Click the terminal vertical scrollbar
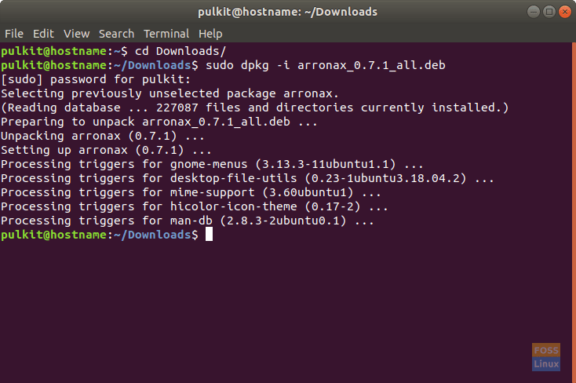 [x=574, y=213]
